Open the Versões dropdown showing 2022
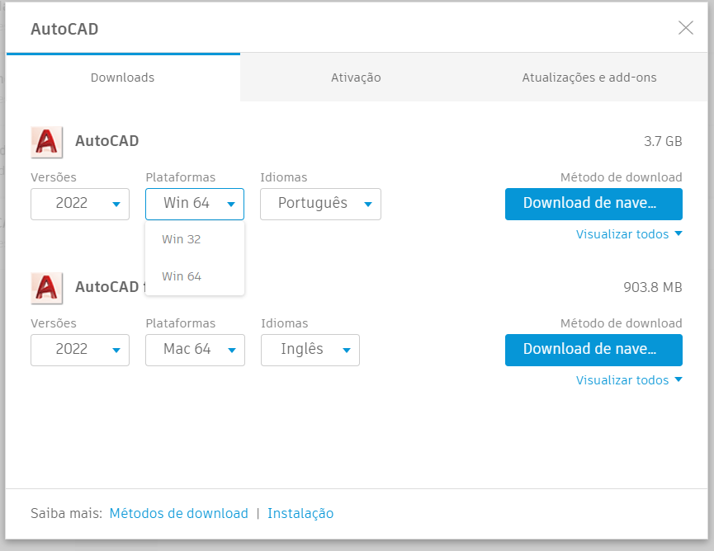The height and width of the screenshot is (551, 714). coord(79,204)
